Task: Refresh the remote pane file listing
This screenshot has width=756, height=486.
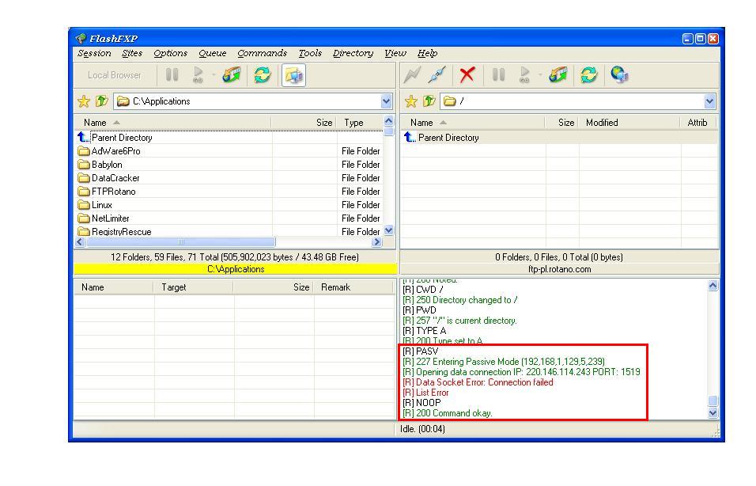Action: click(x=588, y=74)
